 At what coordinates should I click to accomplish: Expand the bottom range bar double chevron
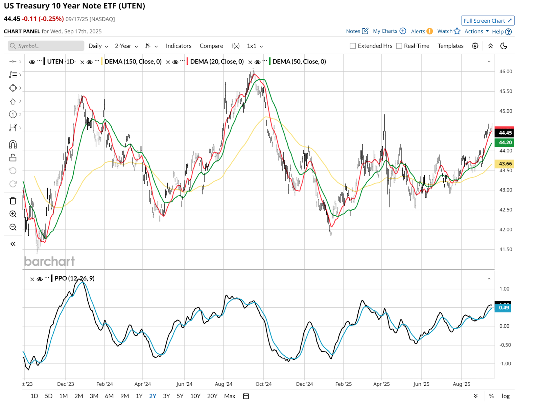coord(476,396)
